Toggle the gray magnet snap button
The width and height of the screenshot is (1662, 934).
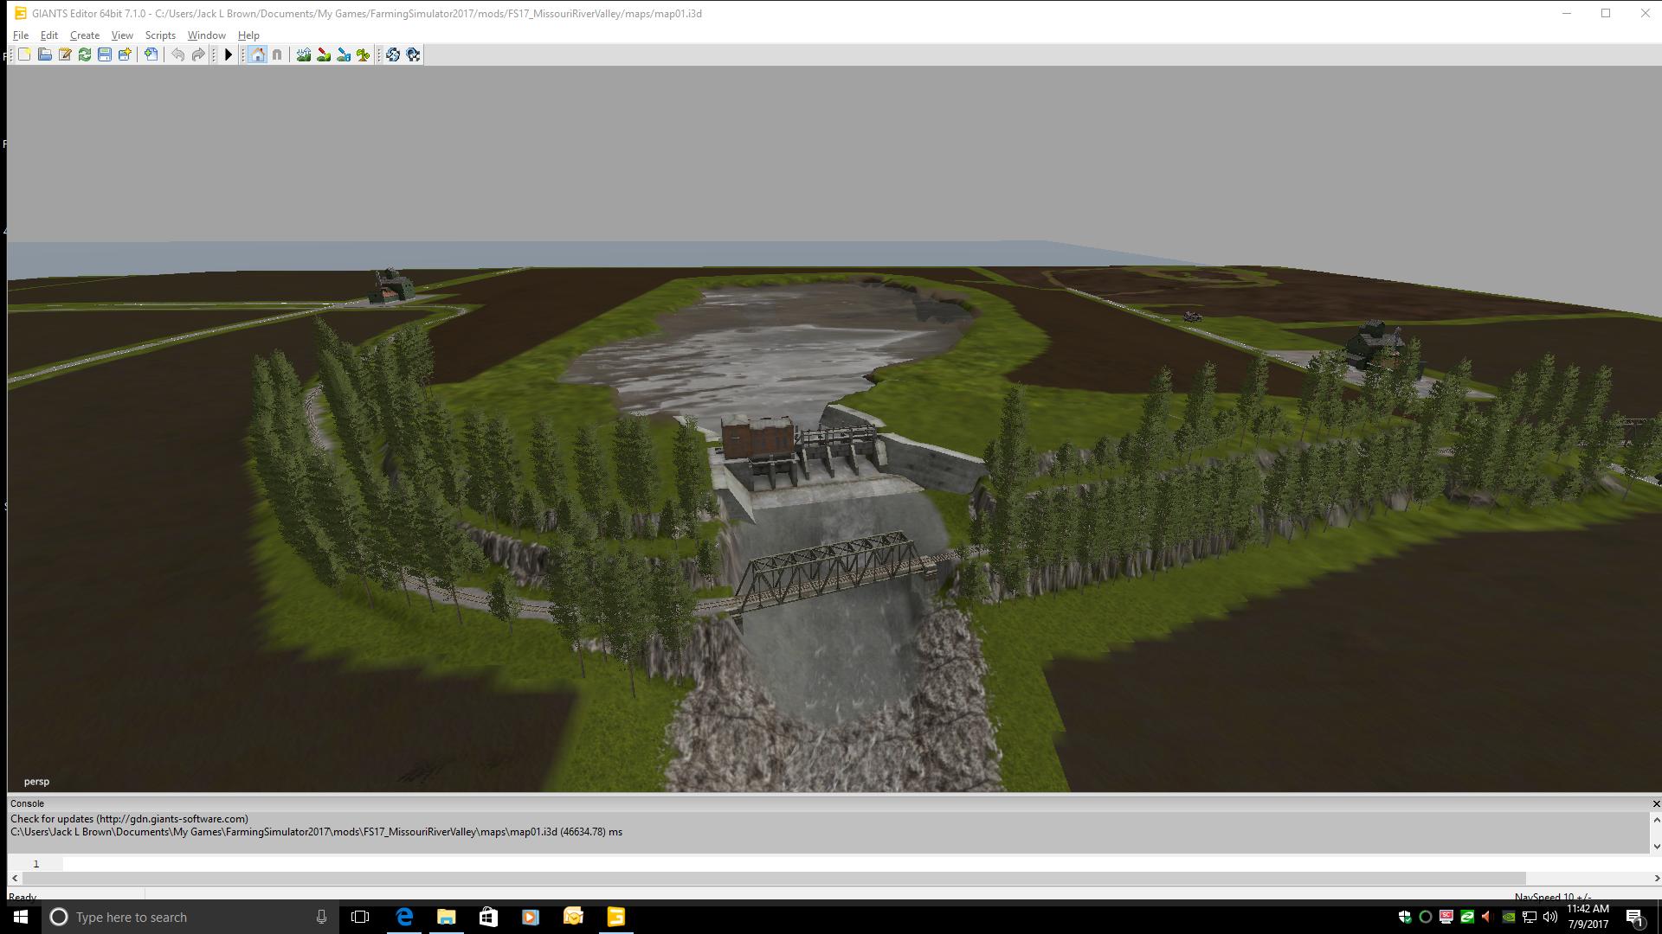(277, 54)
